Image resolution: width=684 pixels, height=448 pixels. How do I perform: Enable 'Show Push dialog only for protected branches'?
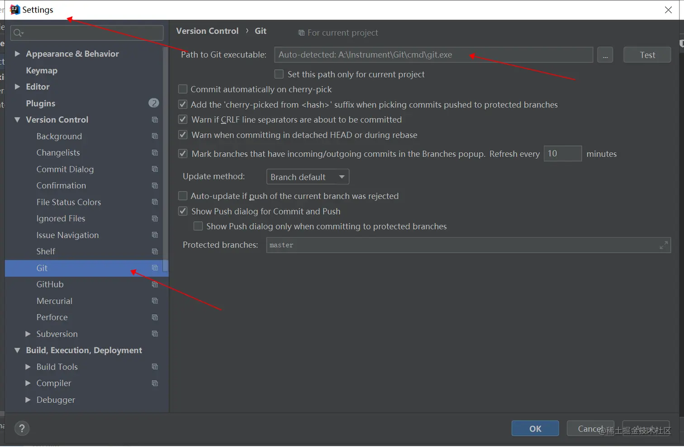(x=198, y=226)
